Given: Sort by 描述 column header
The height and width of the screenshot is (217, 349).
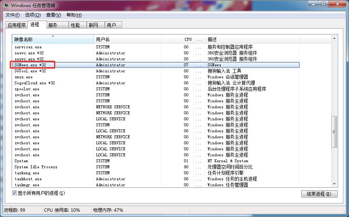Looking at the screenshot, I should pyautogui.click(x=252, y=39).
